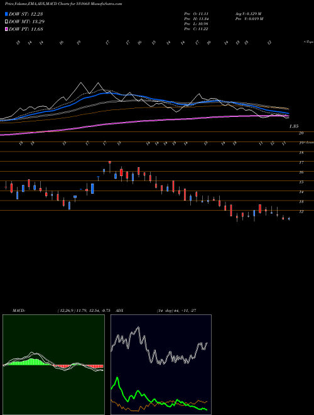Click the white DOW MT legend swatch
314x415 pixels.
(6, 22)
